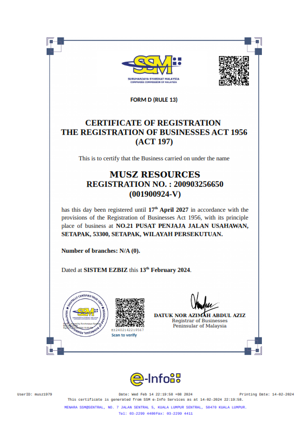Click the MENARA SSM@SENTRAL address line
Viewport: 308px width, 437px height.
tap(155, 407)
